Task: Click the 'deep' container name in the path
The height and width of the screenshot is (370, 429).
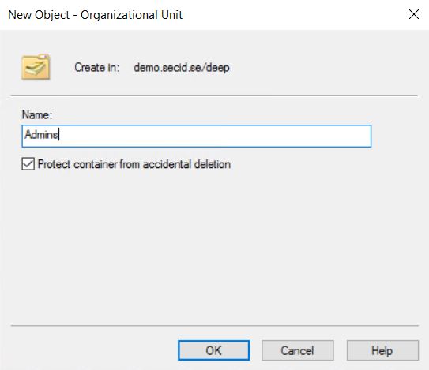Action: click(x=217, y=68)
